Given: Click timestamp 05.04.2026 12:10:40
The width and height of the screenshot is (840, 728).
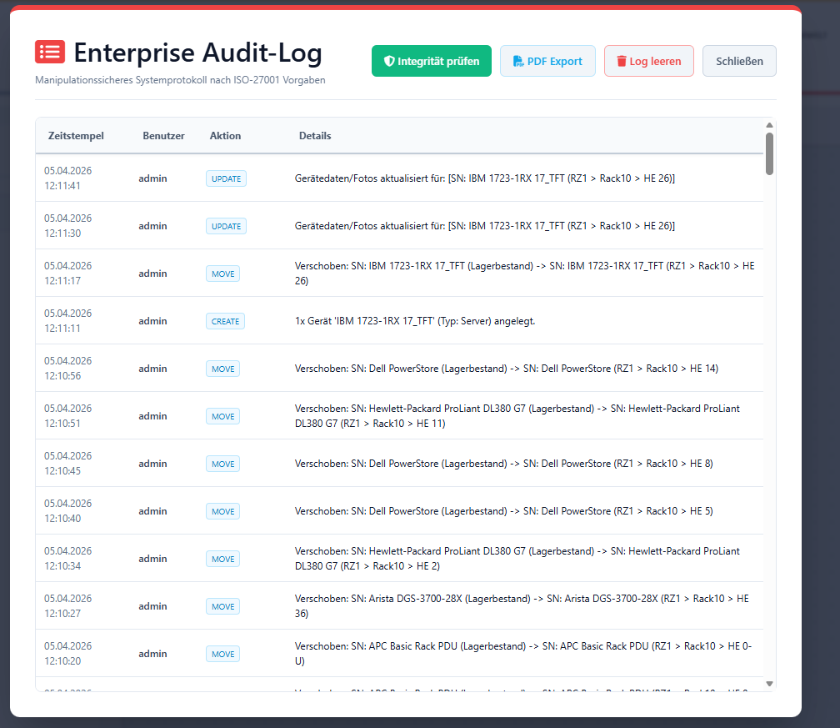Looking at the screenshot, I should click(68, 511).
